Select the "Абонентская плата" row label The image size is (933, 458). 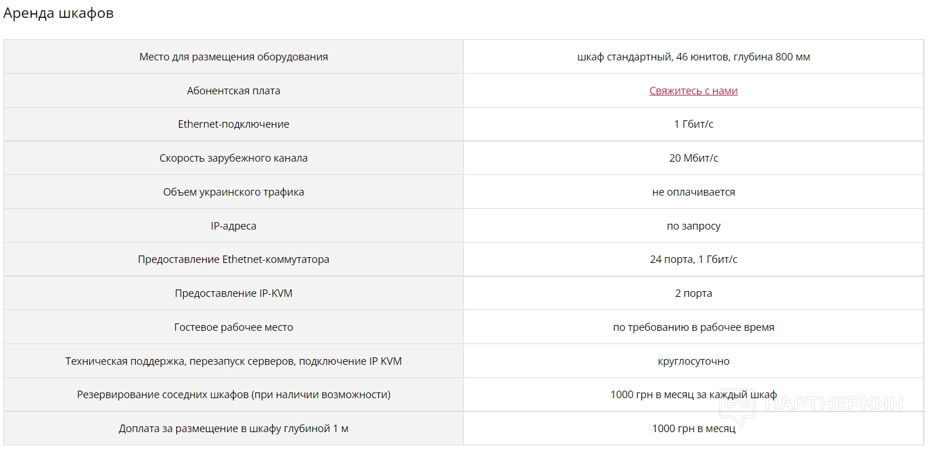click(x=233, y=90)
